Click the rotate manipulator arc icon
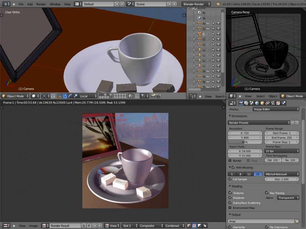Image resolution: width=306 pixels, height=229 pixels. click(x=70, y=96)
